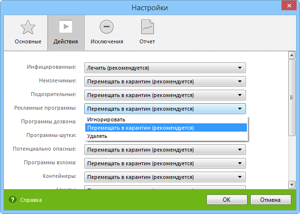This screenshot has height=214, width=300.
Task: Switch to the Исключения tab label
Action: tap(107, 41)
